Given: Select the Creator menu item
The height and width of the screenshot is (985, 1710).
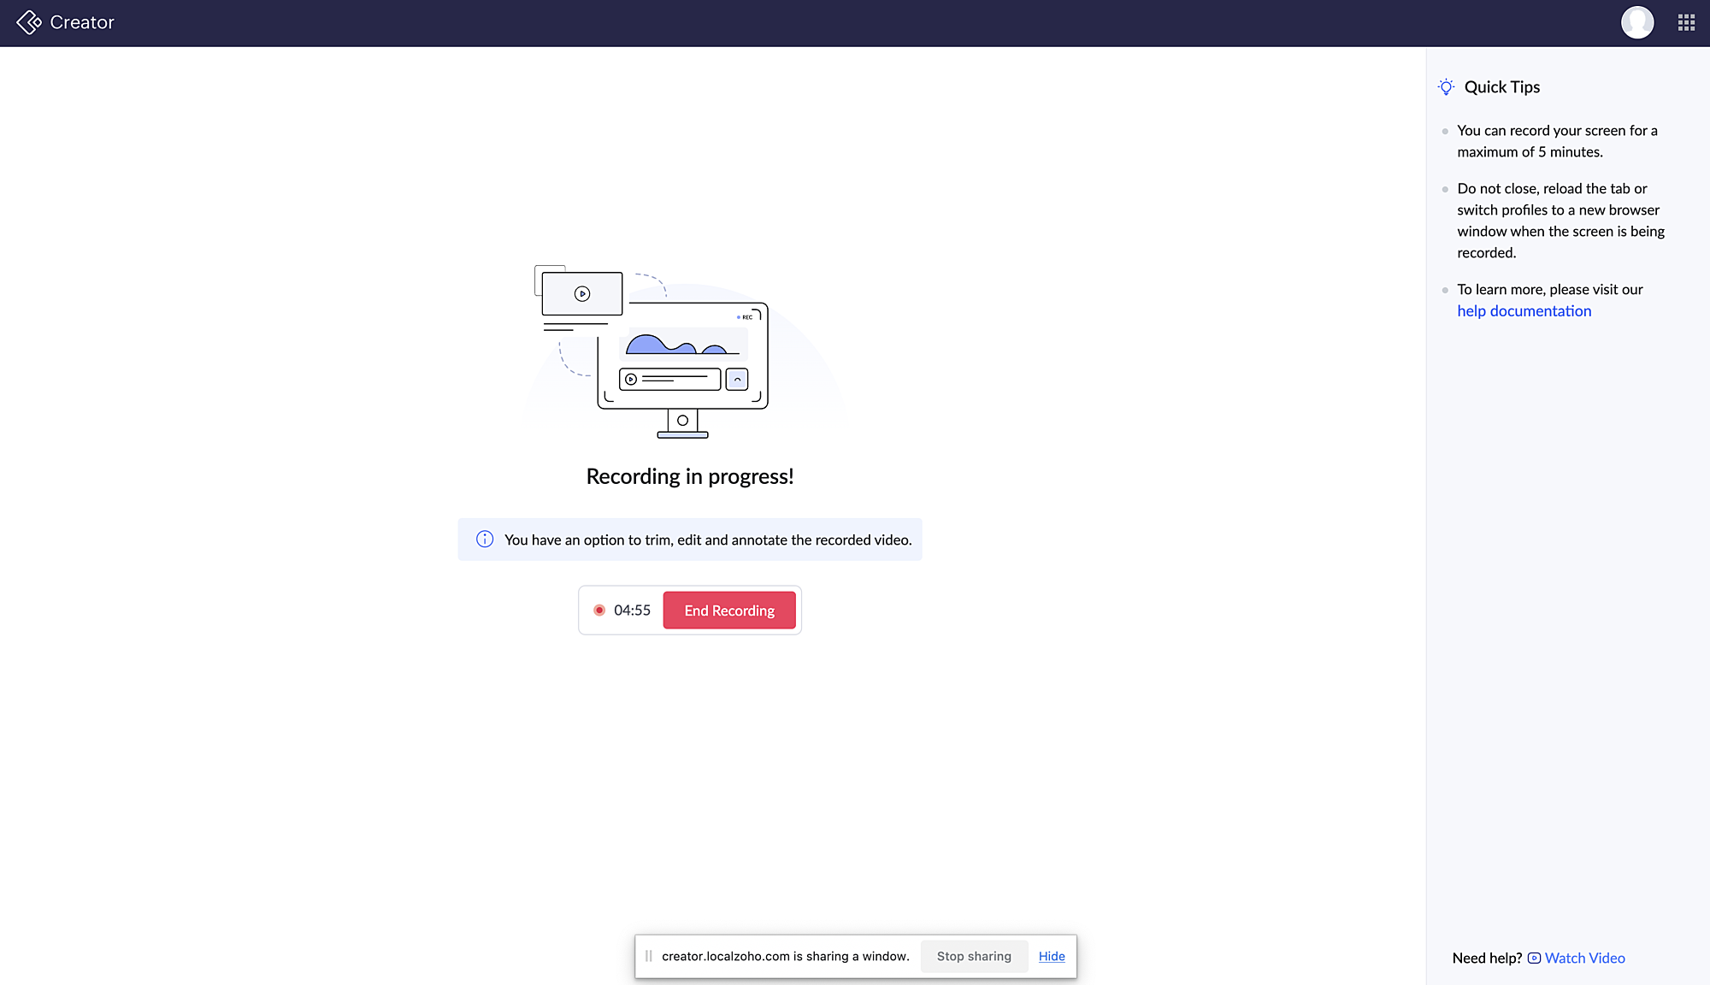Looking at the screenshot, I should tap(65, 22).
